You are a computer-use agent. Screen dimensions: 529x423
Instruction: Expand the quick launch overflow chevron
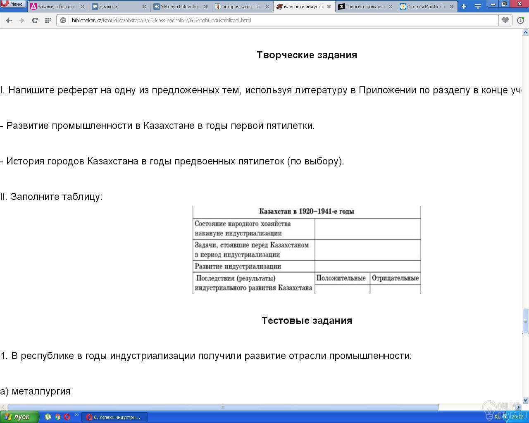(x=76, y=415)
